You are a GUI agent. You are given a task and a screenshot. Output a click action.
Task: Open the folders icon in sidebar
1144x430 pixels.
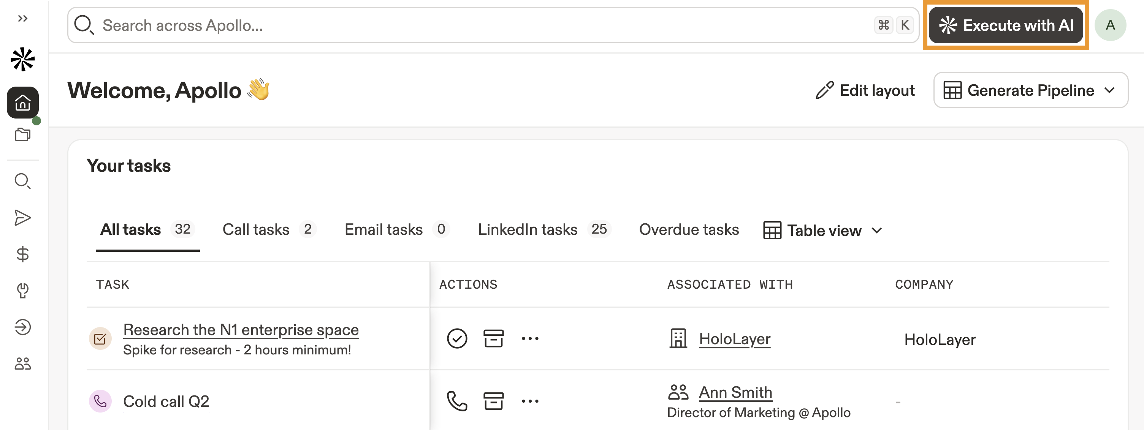pos(23,134)
